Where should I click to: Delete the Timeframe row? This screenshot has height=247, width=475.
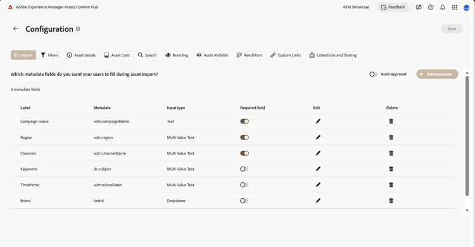click(391, 184)
